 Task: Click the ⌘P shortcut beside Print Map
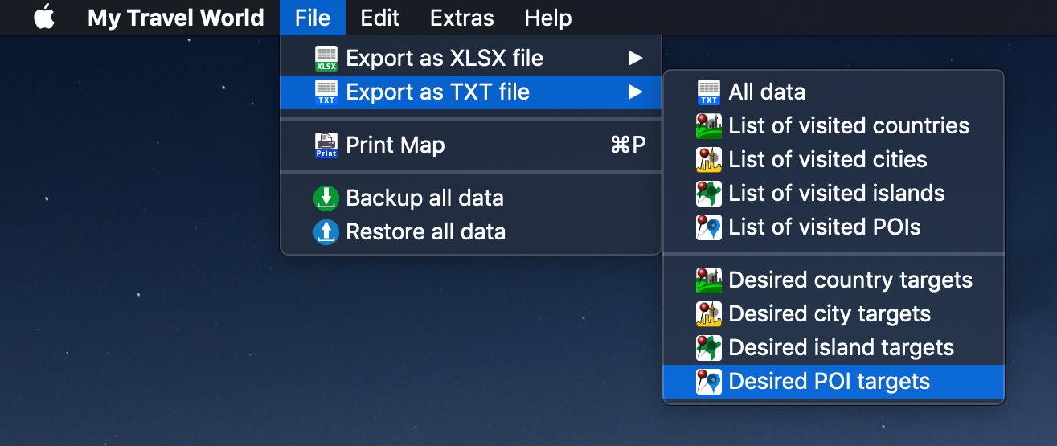tap(629, 145)
